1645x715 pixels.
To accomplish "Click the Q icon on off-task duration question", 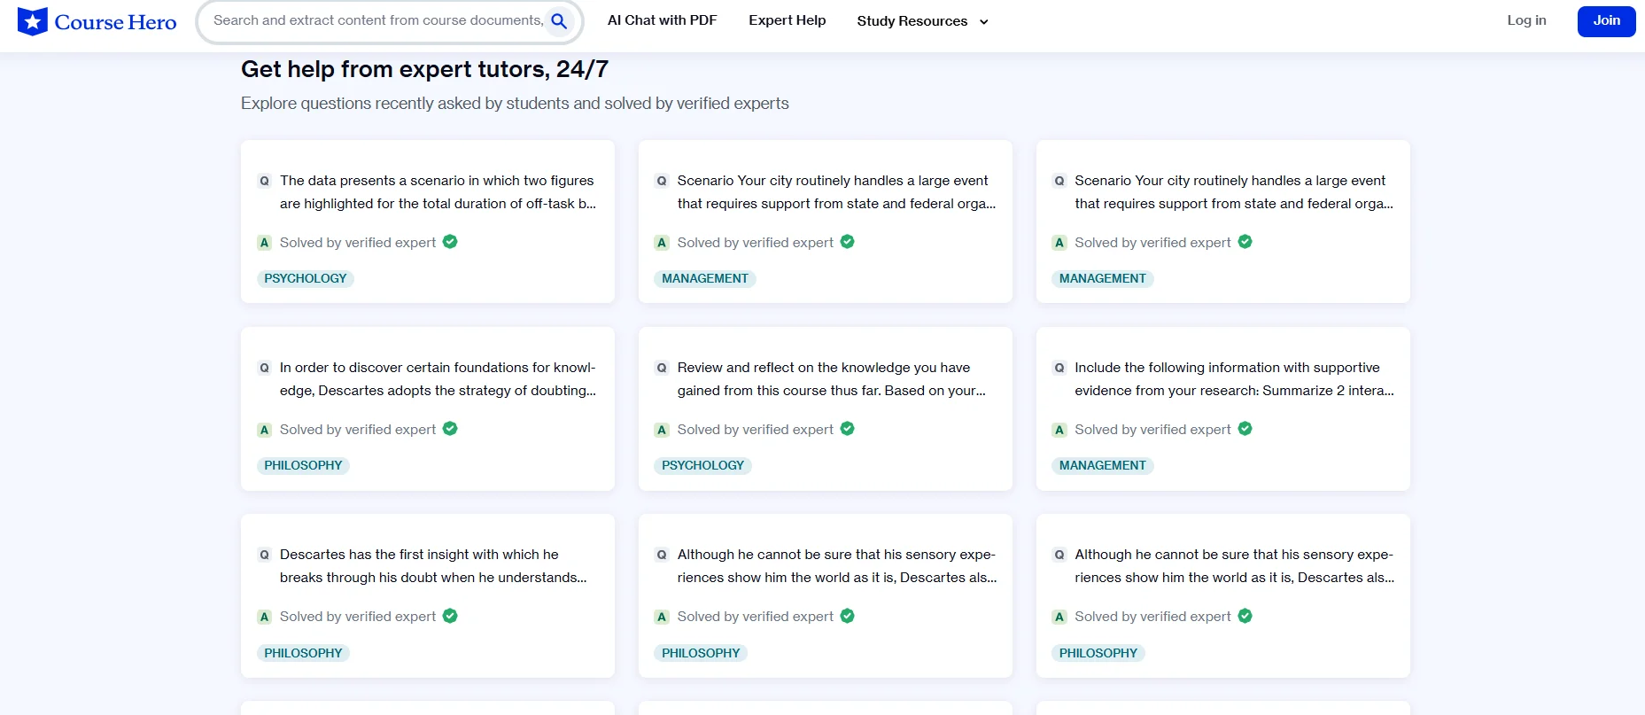I will [264, 181].
